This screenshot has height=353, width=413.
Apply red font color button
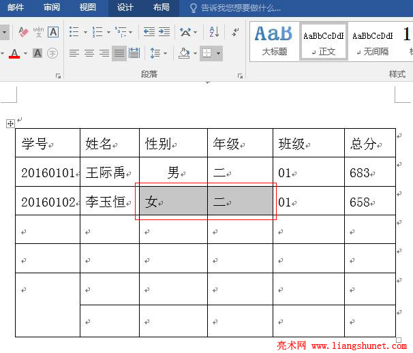tap(14, 53)
